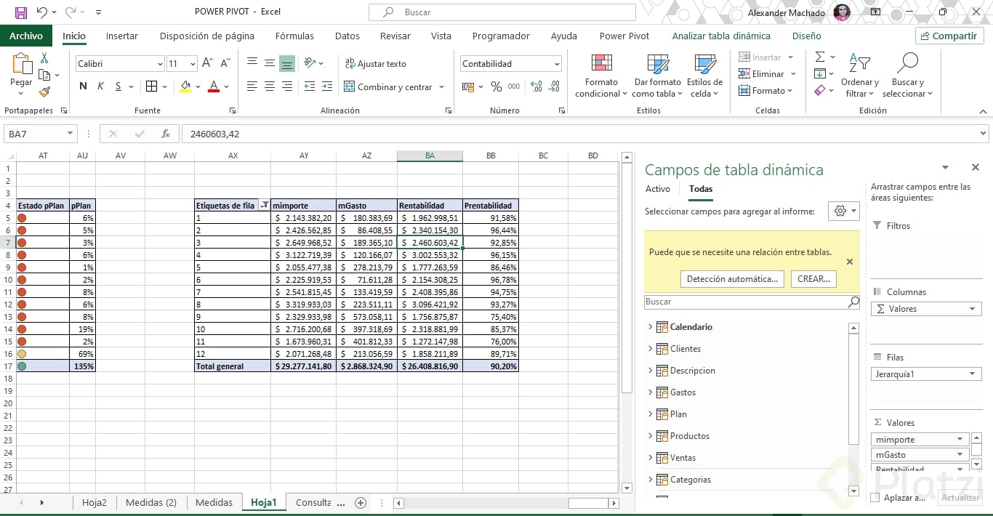Expand the Ventas table fields

coord(650,458)
